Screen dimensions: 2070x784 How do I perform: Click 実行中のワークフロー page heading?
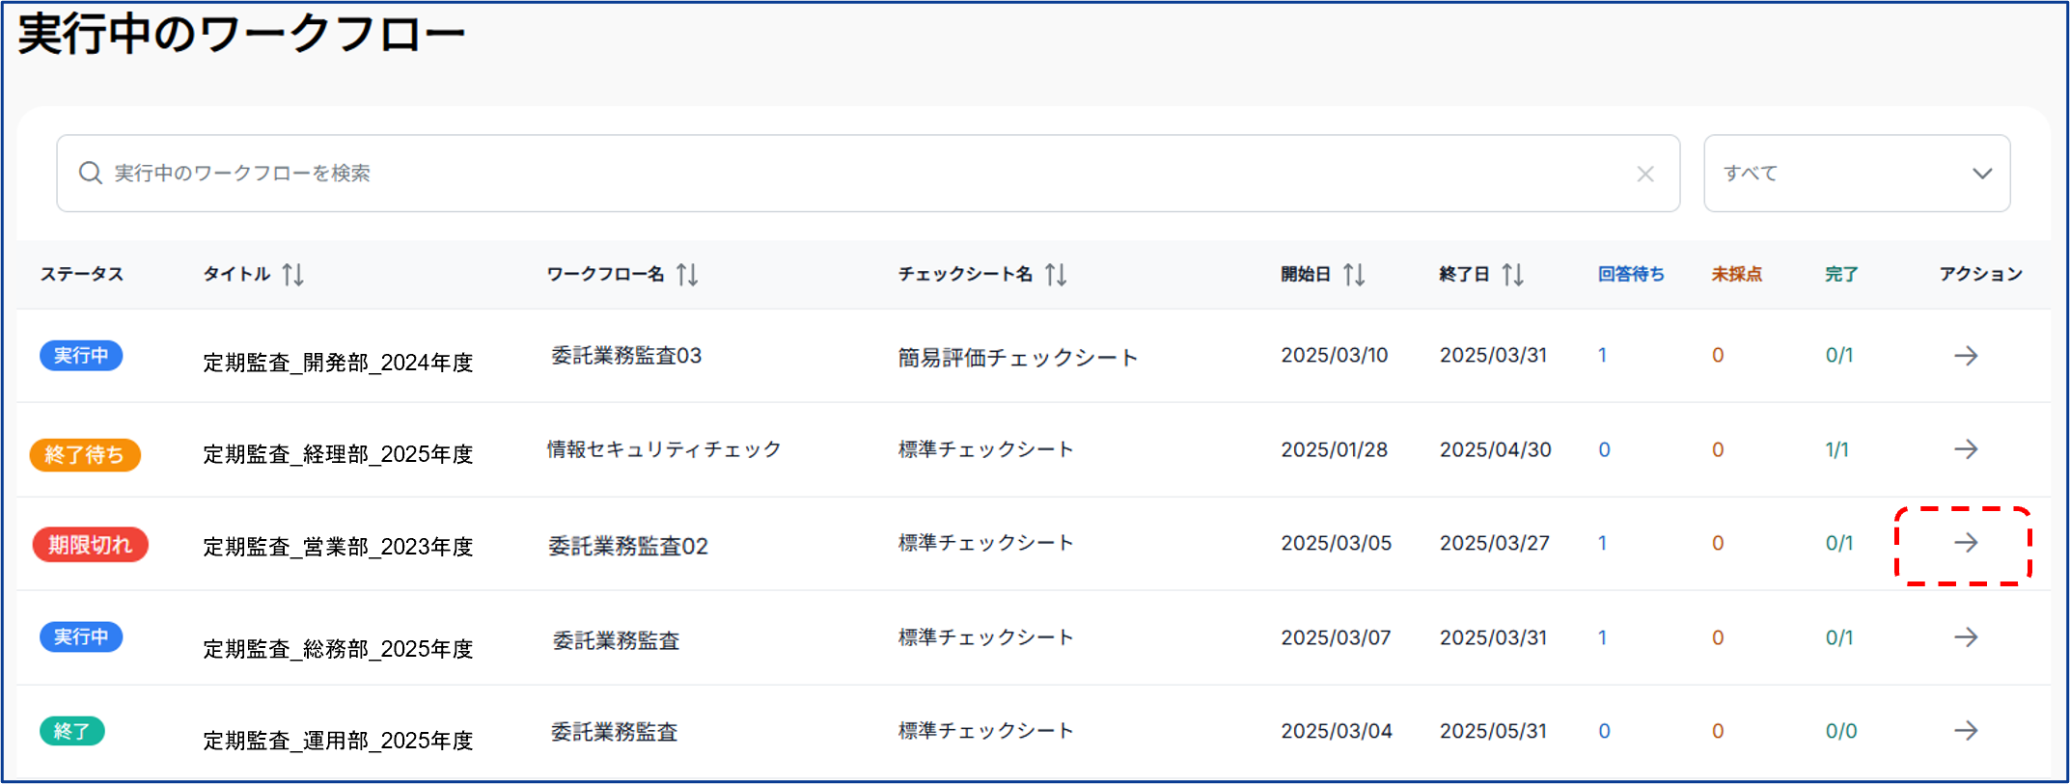(x=241, y=35)
